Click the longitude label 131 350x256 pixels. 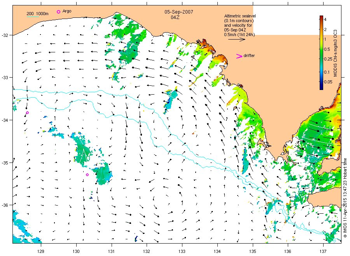point(111,252)
